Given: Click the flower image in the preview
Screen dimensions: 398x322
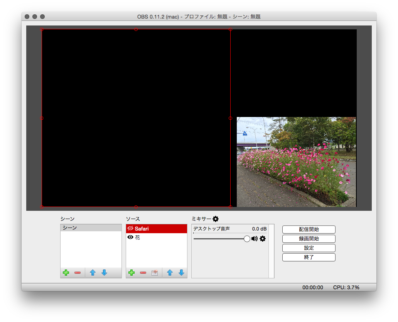Looking at the screenshot, I should point(296,162).
